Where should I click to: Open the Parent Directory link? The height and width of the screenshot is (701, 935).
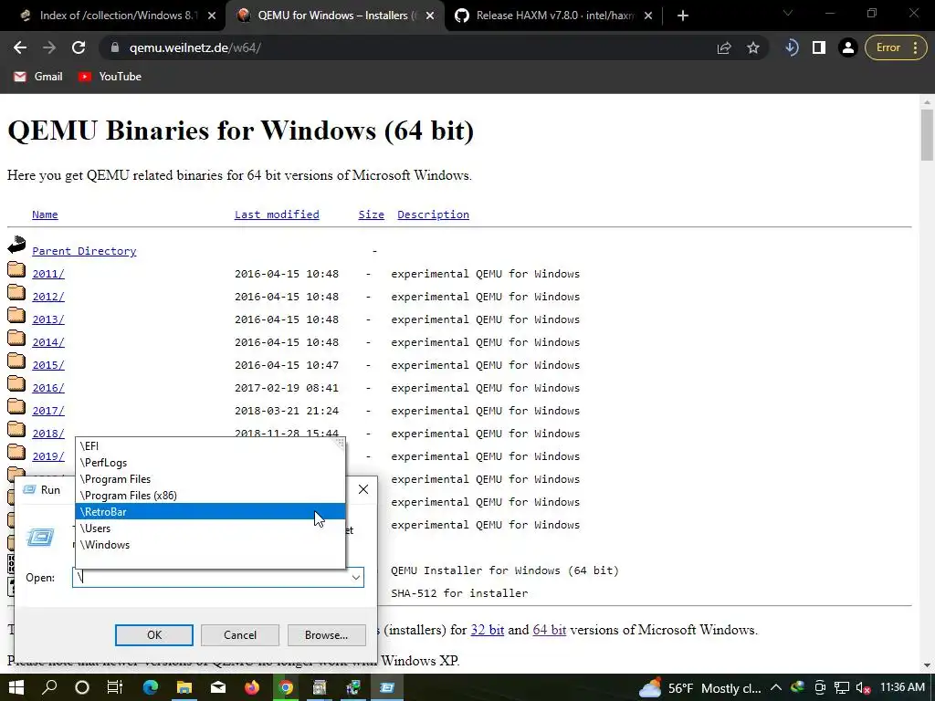(x=84, y=251)
